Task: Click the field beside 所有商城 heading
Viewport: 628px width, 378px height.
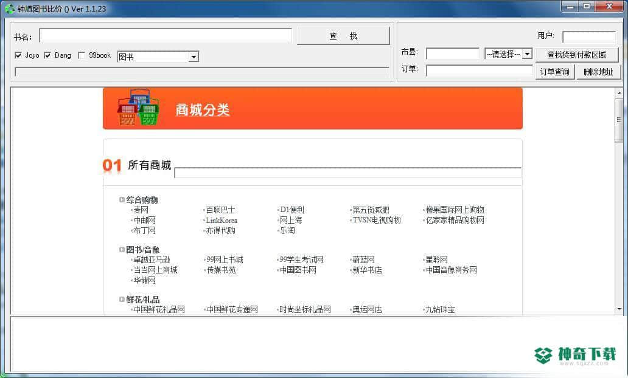Action: (347, 173)
